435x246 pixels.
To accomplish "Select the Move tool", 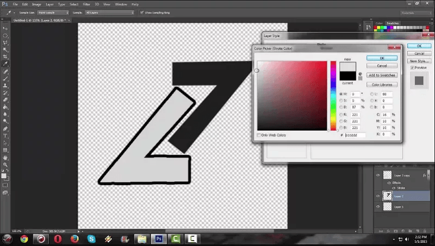I will (5, 28).
